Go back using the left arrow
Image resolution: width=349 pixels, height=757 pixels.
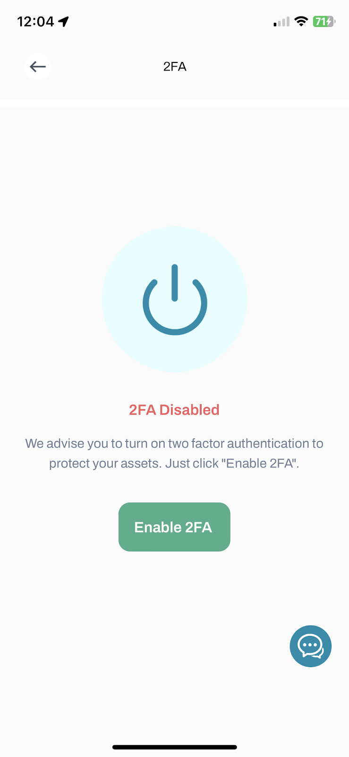[37, 67]
